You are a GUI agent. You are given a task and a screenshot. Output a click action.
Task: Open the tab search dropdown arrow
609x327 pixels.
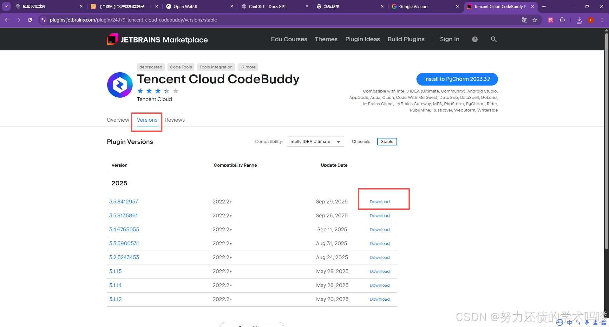6,6
